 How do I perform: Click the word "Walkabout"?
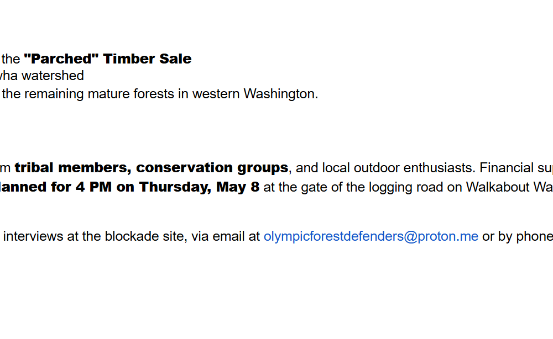[x=497, y=187]
